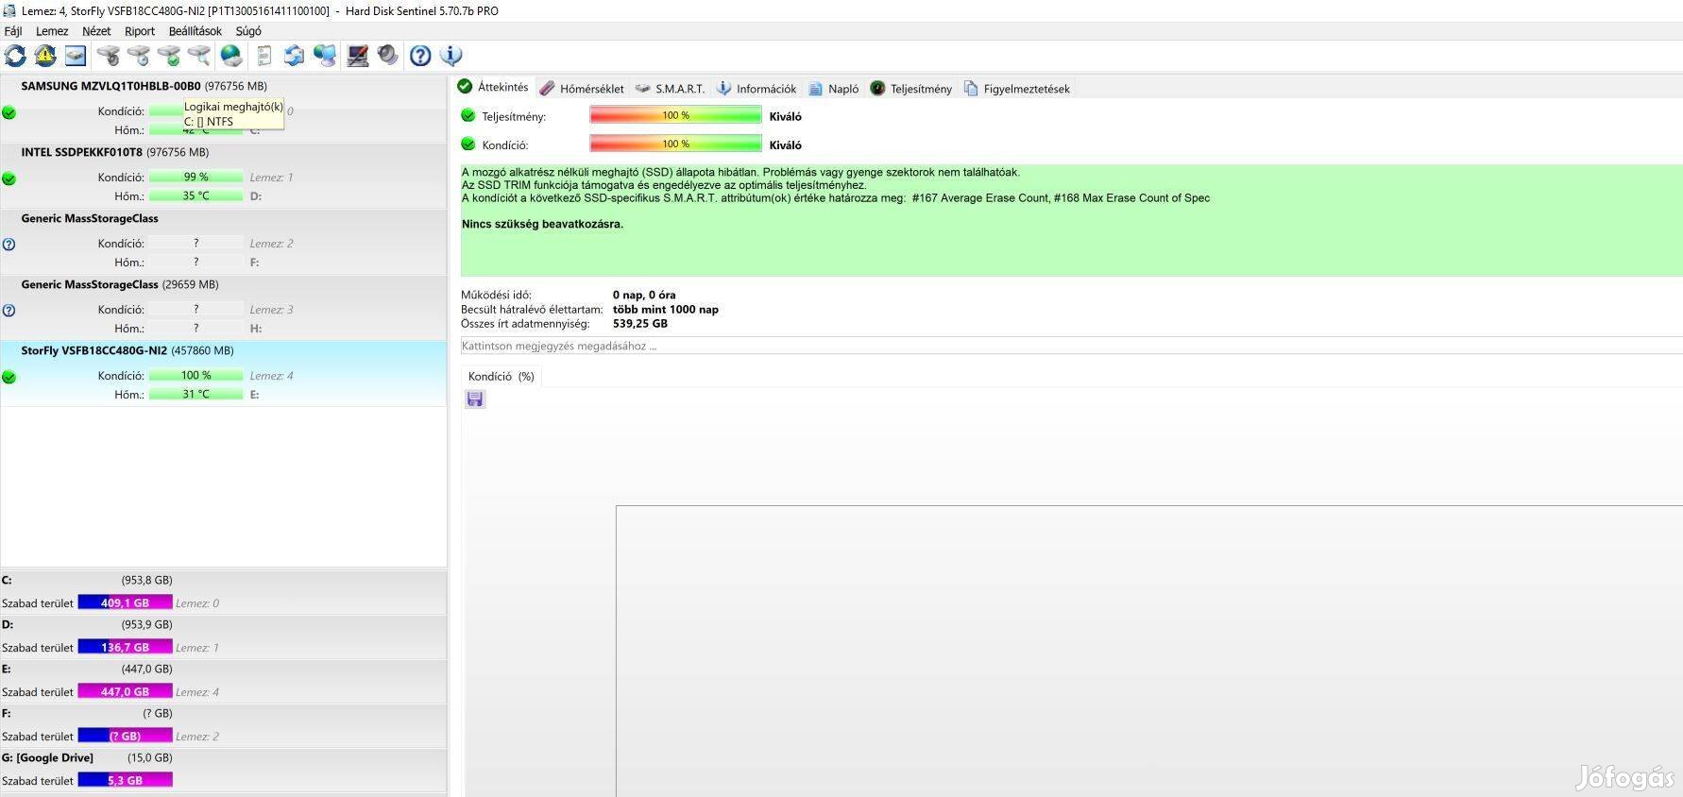Click the refresh arrows toolbar icon
The image size is (1683, 797).
click(x=15, y=56)
